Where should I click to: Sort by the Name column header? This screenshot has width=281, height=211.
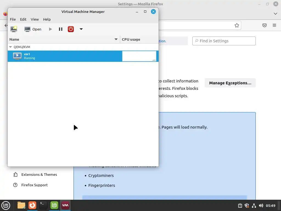[64, 39]
